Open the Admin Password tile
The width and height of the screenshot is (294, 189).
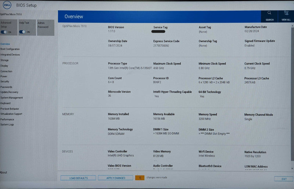point(46,27)
